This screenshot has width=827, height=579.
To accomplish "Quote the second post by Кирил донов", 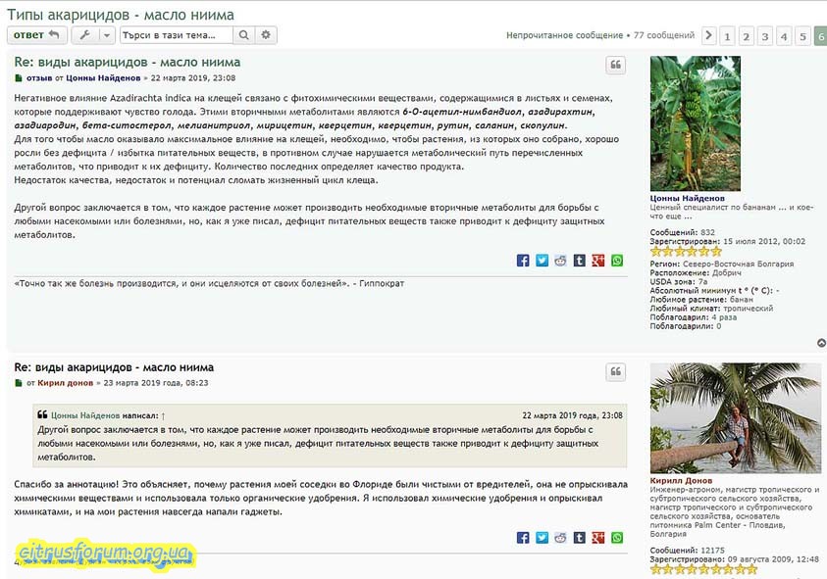I will tap(615, 372).
